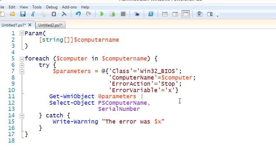The image size is (276, 150).
Task: Run the script with the green play icon
Action: (102, 14)
